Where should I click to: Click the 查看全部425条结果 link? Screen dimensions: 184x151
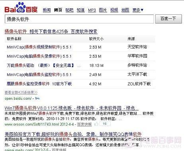[21, 93]
